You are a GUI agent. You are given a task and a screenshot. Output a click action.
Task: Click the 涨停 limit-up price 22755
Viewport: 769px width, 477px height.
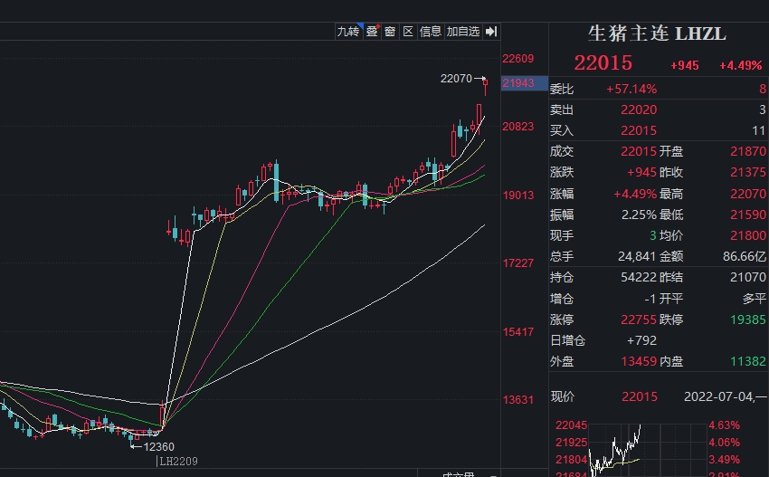click(638, 320)
